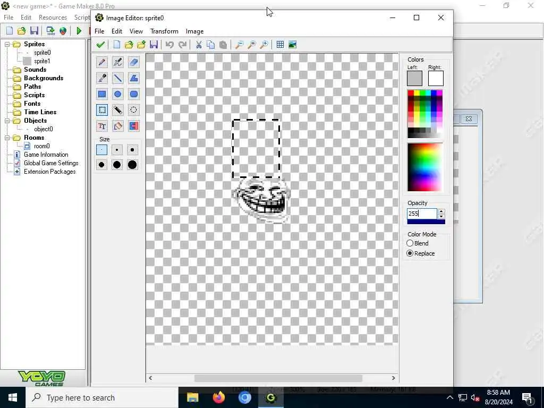Open the Transform menu
This screenshot has height=408, width=544.
(164, 31)
